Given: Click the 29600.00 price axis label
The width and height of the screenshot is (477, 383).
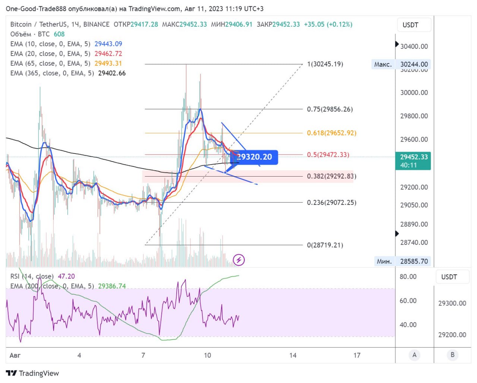Looking at the screenshot, I should coord(414,140).
